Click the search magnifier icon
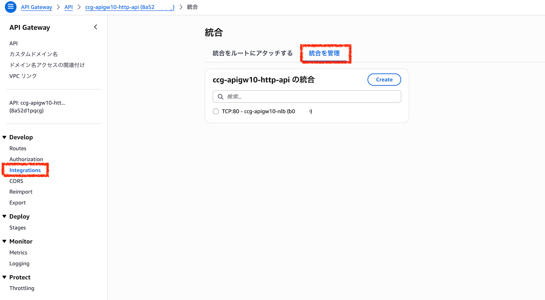 coord(220,97)
